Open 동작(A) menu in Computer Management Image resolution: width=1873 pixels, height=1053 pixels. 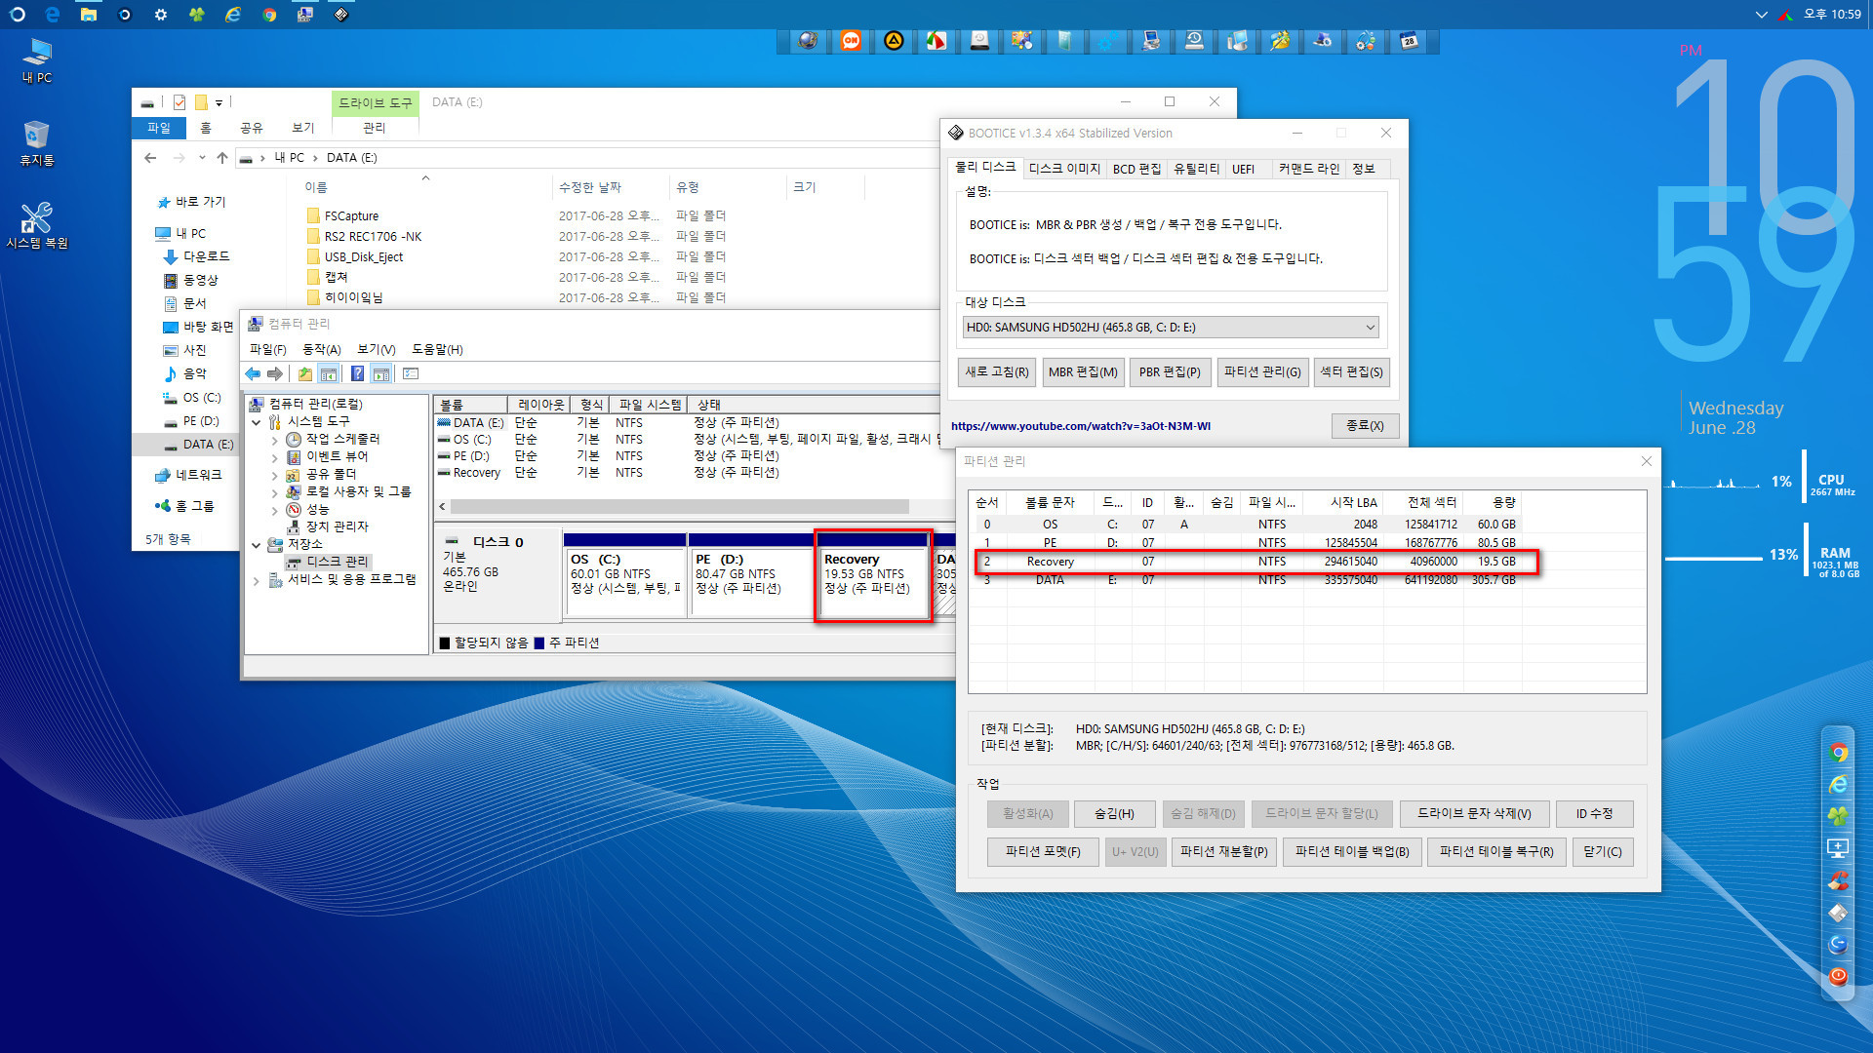coord(321,349)
